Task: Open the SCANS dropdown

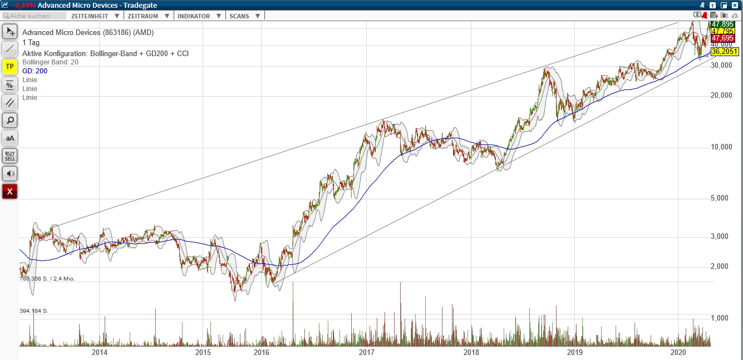Action: click(245, 16)
